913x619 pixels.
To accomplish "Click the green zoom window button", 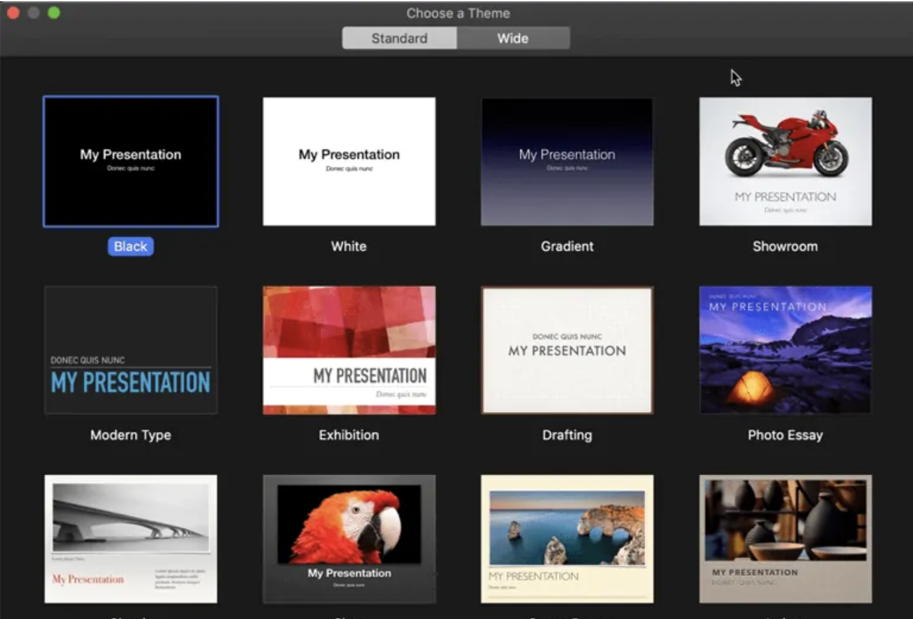I will point(54,13).
